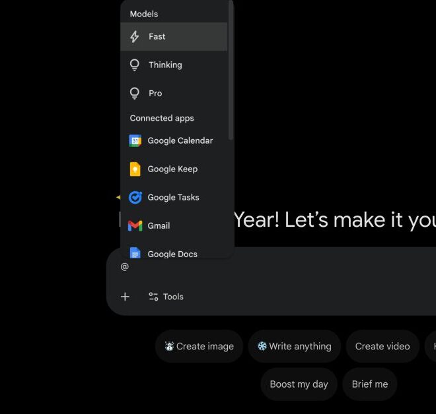Click the Google Calendar app icon
This screenshot has height=414, width=436.
135,140
